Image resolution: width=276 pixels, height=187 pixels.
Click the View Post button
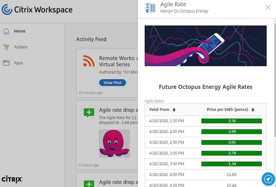[x=112, y=83]
